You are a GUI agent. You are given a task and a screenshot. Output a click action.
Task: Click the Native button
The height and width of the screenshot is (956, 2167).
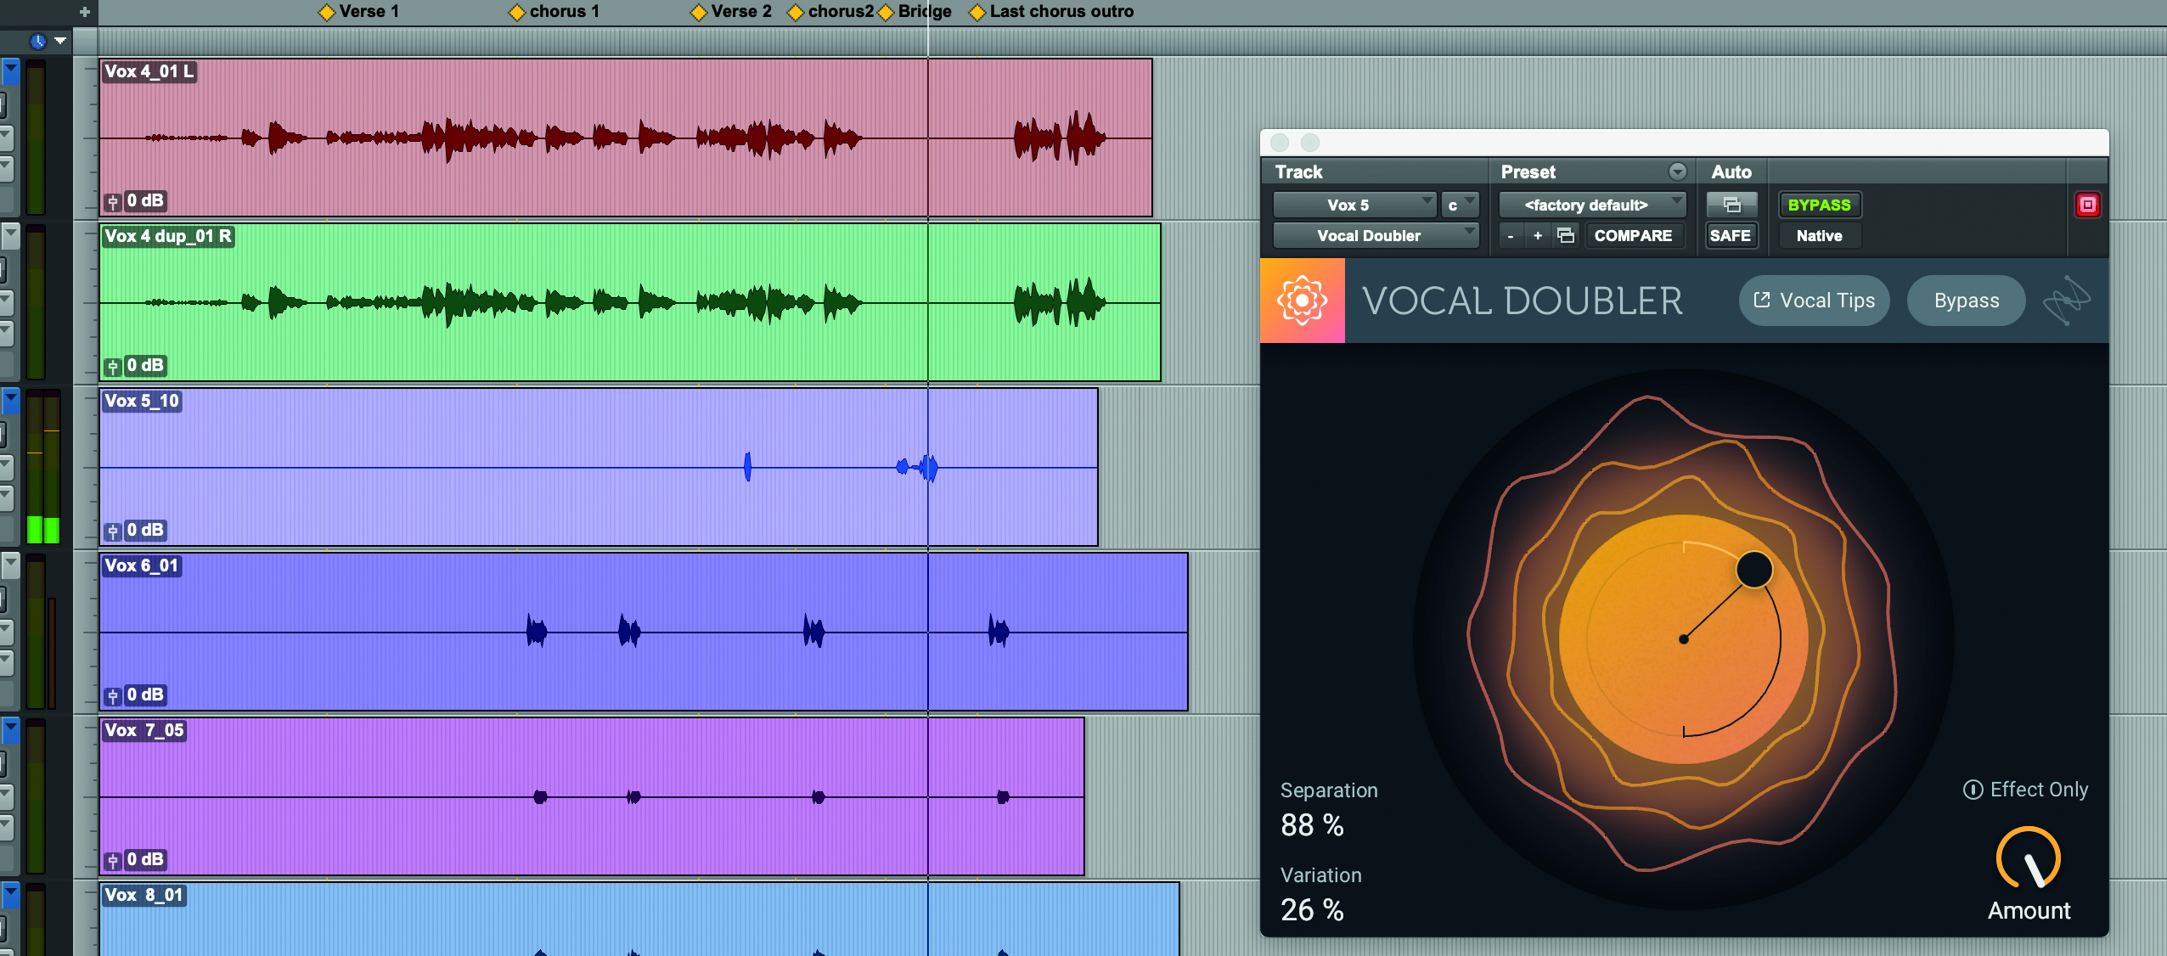[x=1819, y=236]
